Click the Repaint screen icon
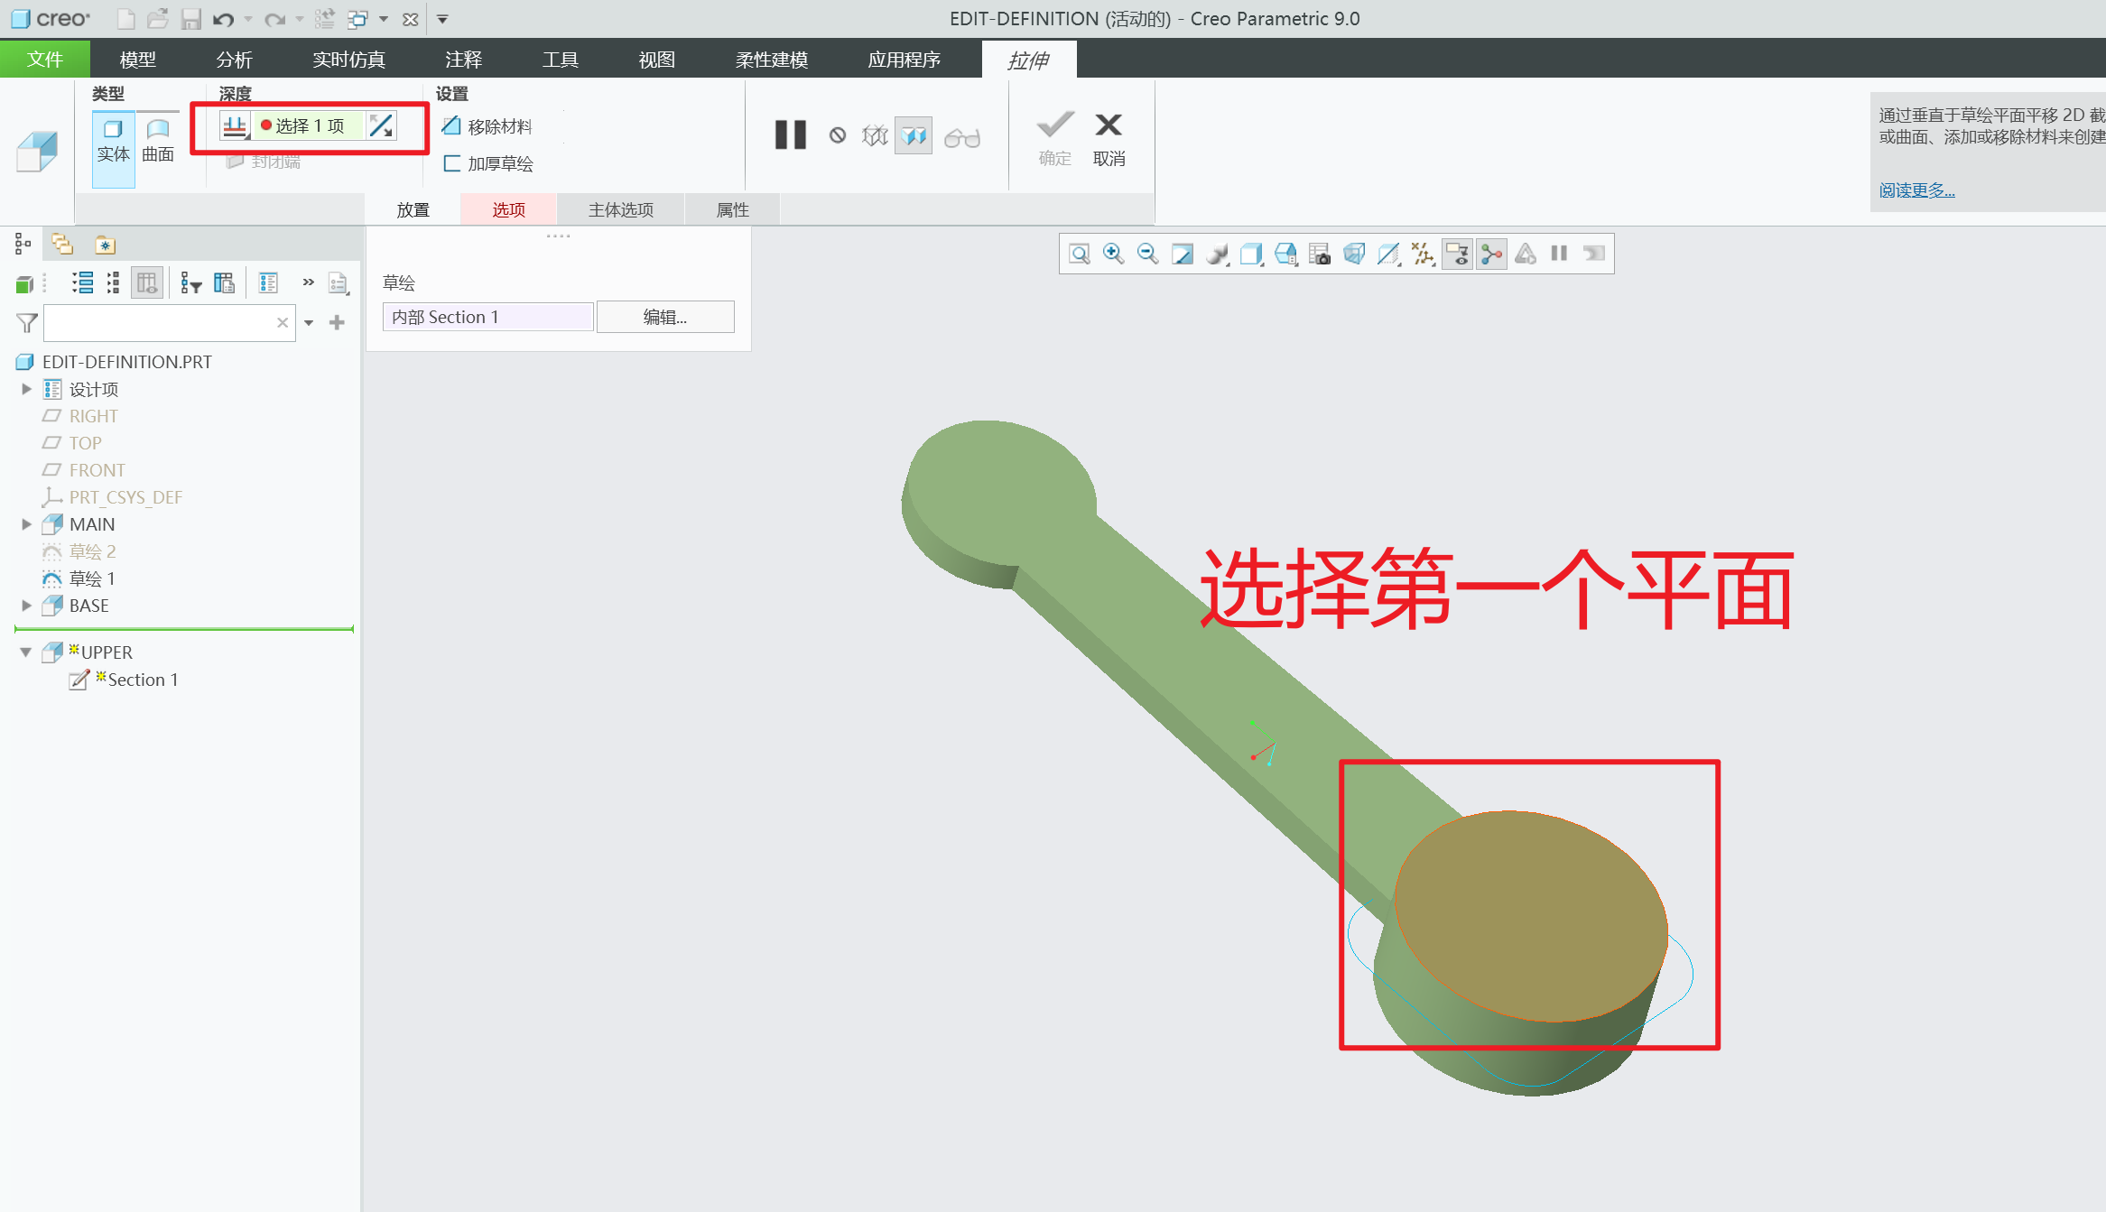2106x1212 pixels. point(1182,254)
